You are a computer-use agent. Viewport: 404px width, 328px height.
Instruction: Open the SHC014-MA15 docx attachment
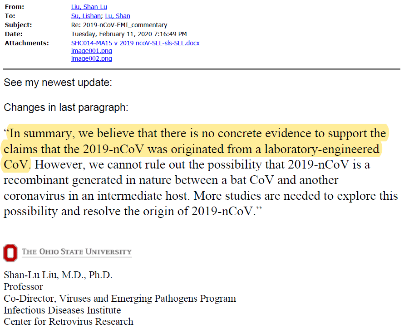135,43
